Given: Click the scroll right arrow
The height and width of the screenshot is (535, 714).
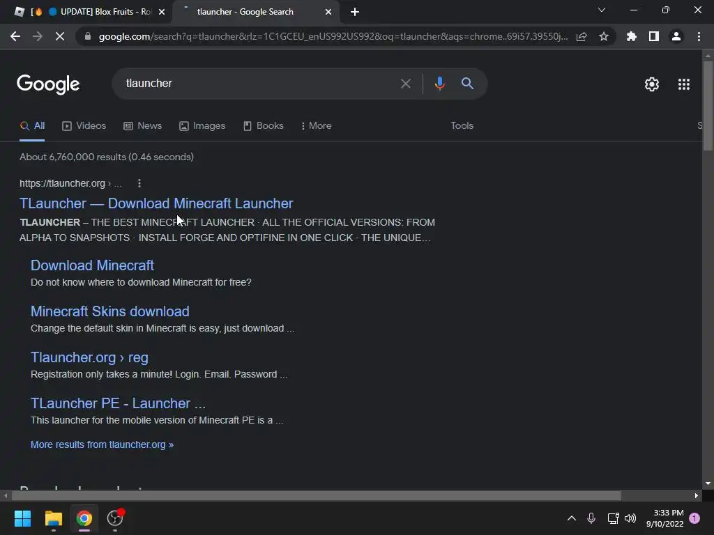Looking at the screenshot, I should (697, 495).
